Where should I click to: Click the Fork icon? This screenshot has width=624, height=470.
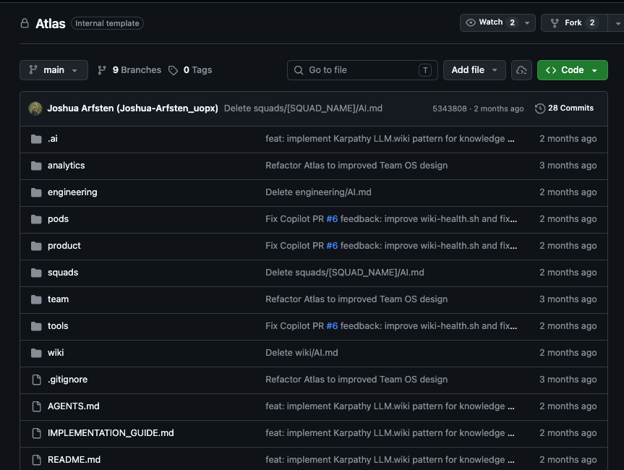555,23
